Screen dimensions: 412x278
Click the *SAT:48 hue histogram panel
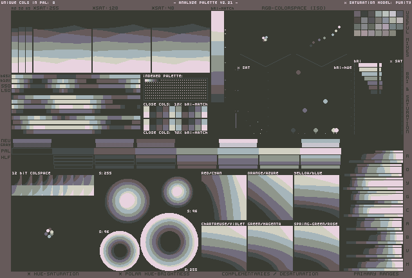(181, 49)
